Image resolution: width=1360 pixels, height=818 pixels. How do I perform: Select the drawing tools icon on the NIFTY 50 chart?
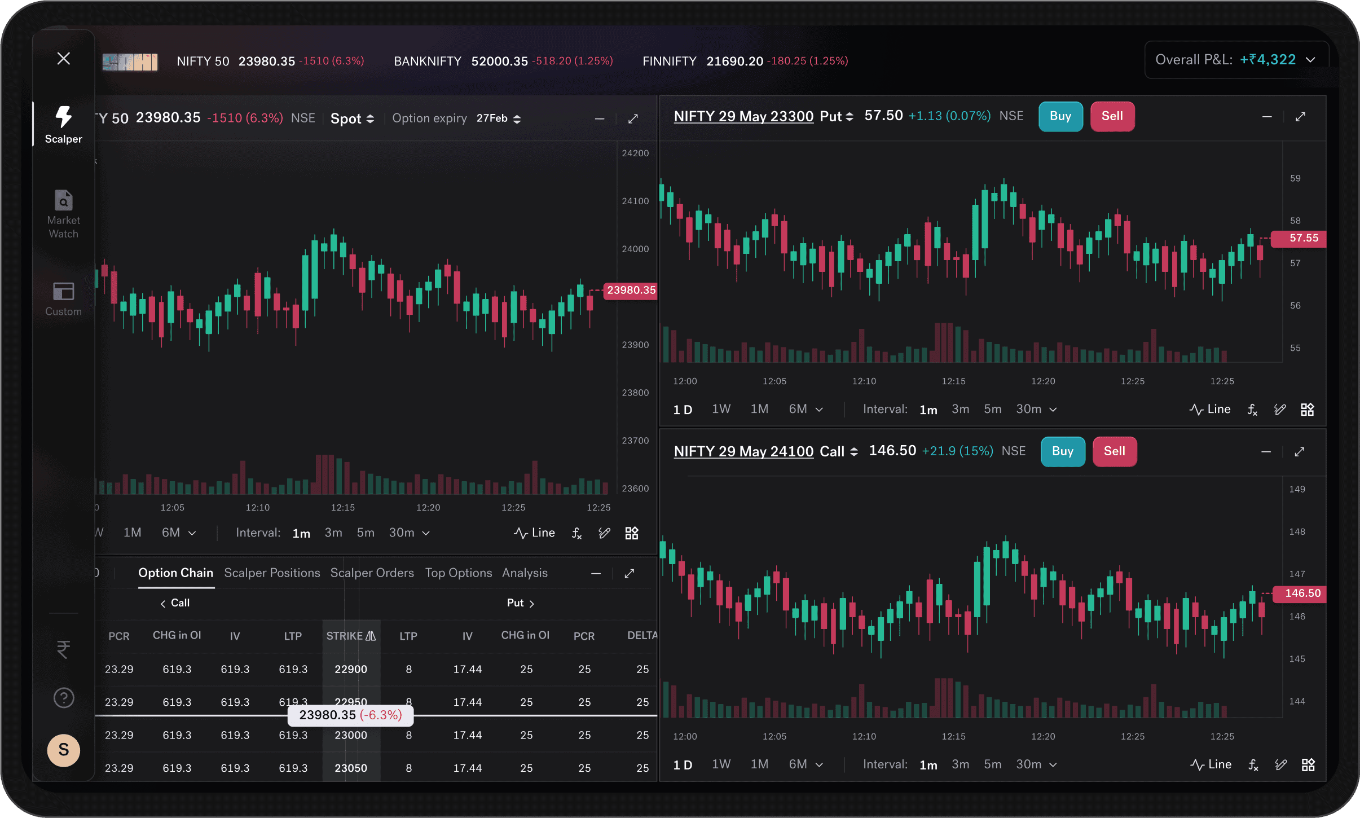tap(604, 533)
